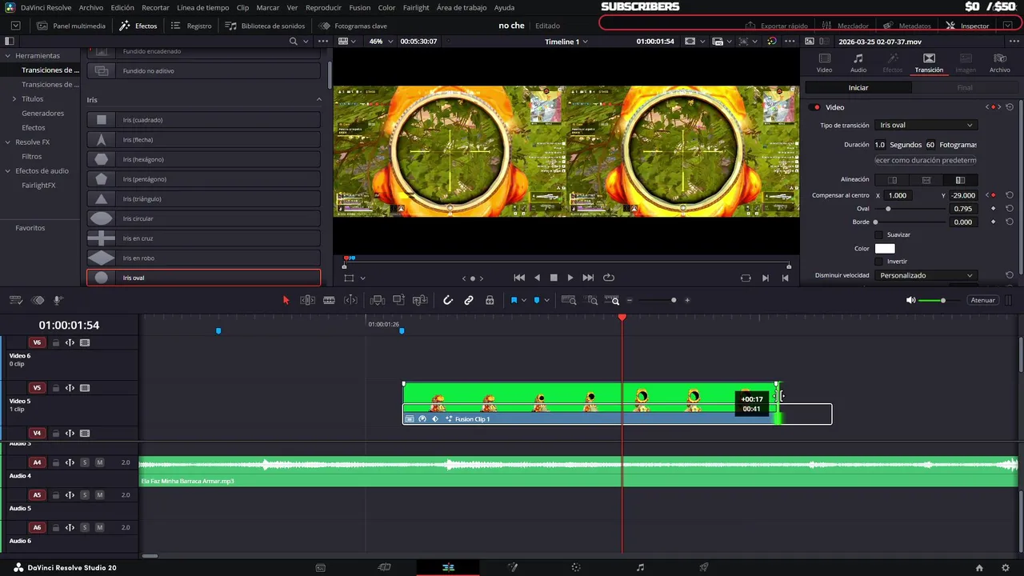Enable the Suavizar checkbox

pos(878,234)
